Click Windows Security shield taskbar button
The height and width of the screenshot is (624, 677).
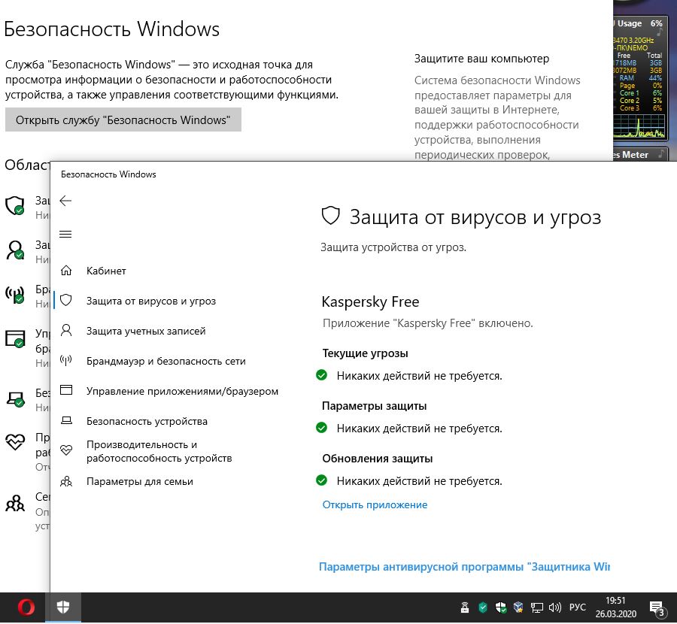coord(63,607)
